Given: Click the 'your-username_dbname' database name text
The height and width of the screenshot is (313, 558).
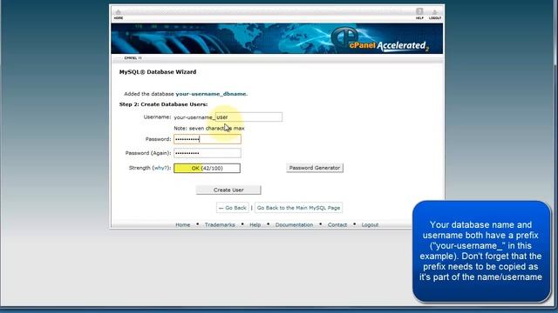Looking at the screenshot, I should point(211,94).
